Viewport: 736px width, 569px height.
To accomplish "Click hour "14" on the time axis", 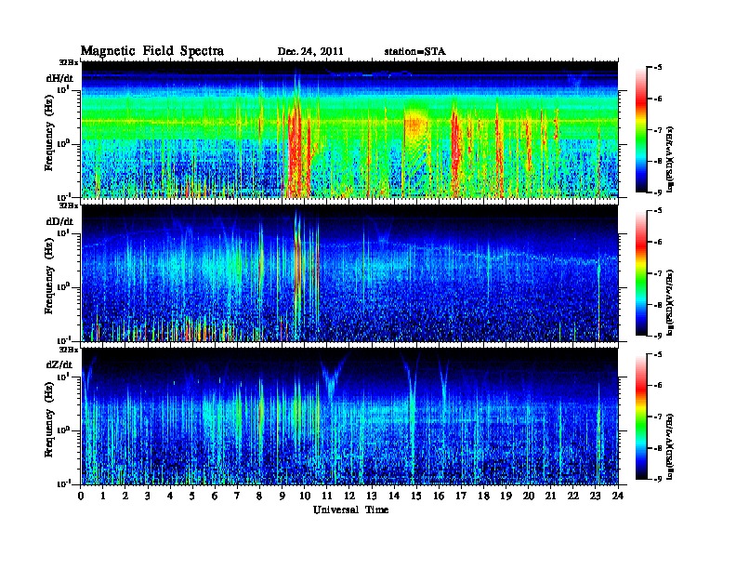I will coord(394,496).
